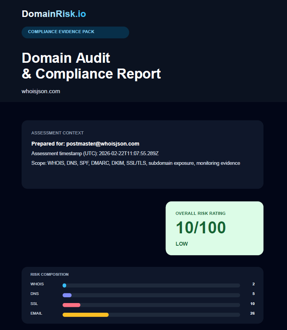Select the Assessment Context label

tap(57, 133)
